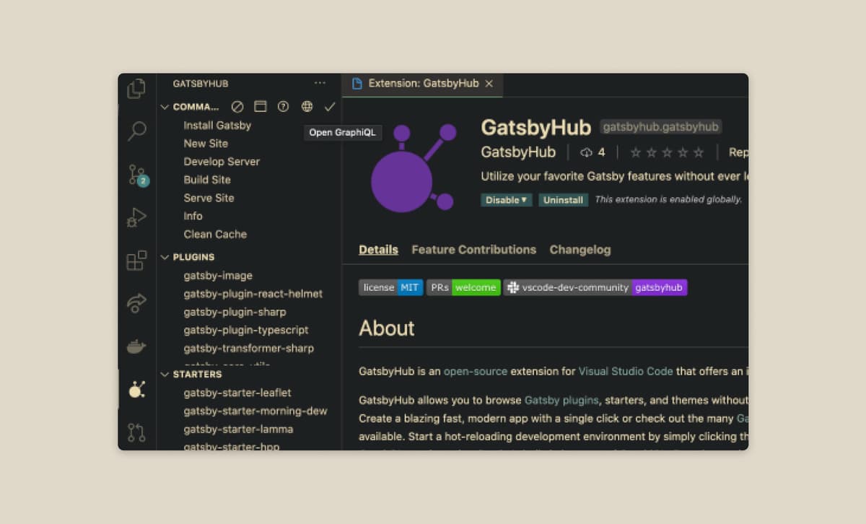Open the Search view in activity bar
Screen dimensions: 866x524
(136, 131)
